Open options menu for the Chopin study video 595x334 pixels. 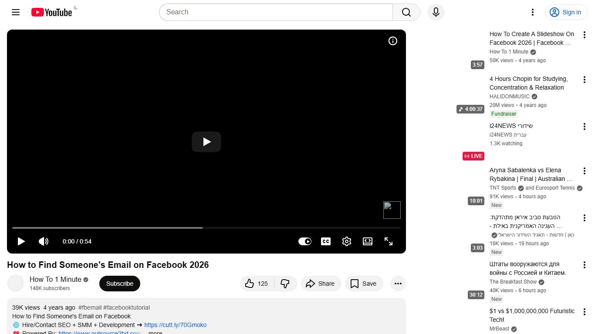[x=584, y=79]
